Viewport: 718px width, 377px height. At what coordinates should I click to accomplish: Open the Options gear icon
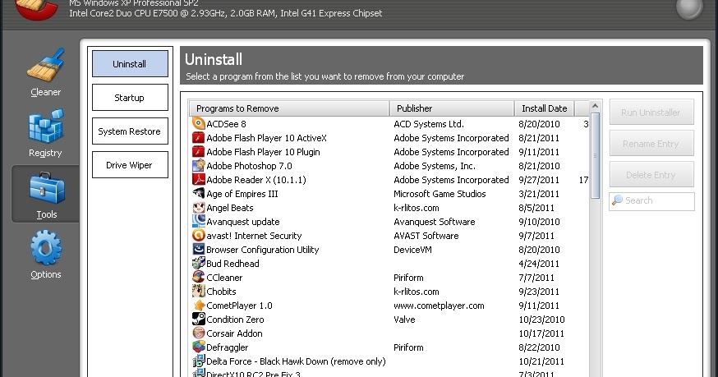(45, 251)
